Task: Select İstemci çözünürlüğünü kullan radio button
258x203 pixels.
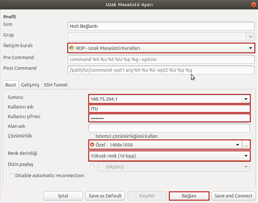Action: point(92,136)
